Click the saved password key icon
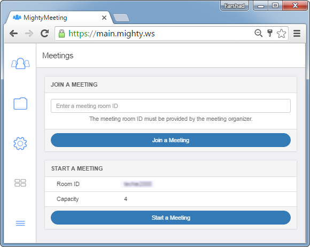The image size is (310, 247). [x=270, y=33]
